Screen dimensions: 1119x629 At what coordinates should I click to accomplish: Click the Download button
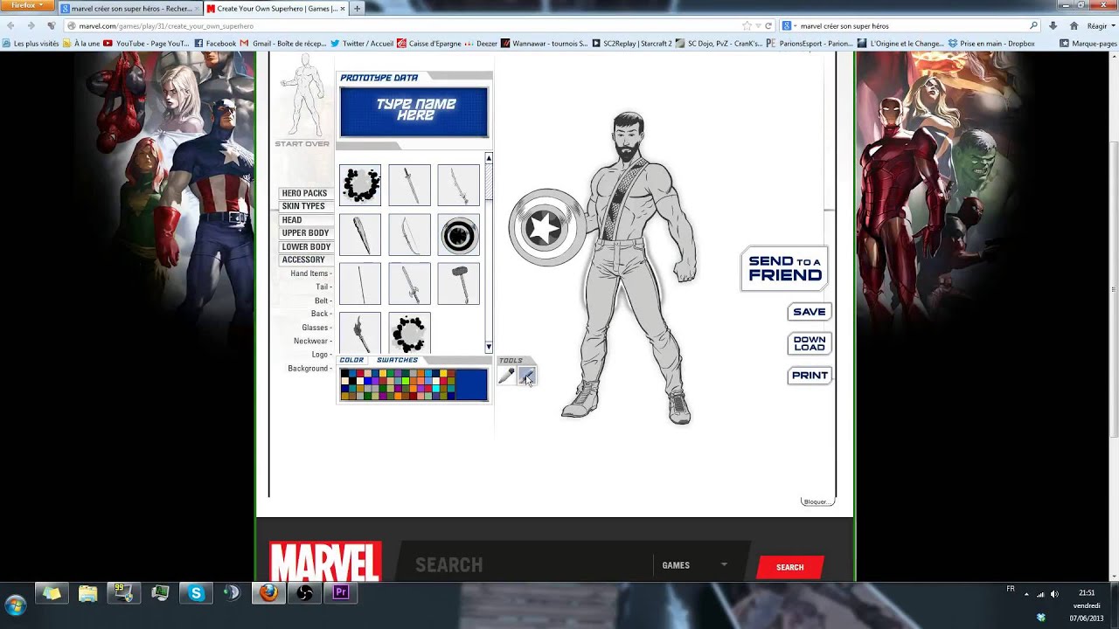coord(810,343)
